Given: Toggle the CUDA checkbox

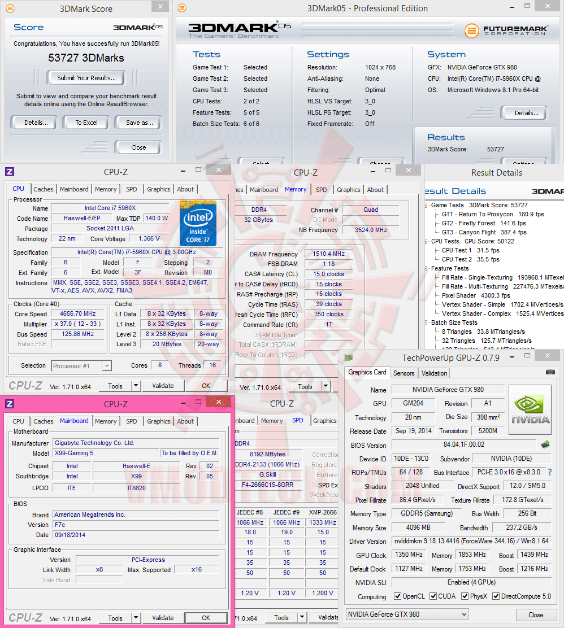Looking at the screenshot, I should click(433, 596).
